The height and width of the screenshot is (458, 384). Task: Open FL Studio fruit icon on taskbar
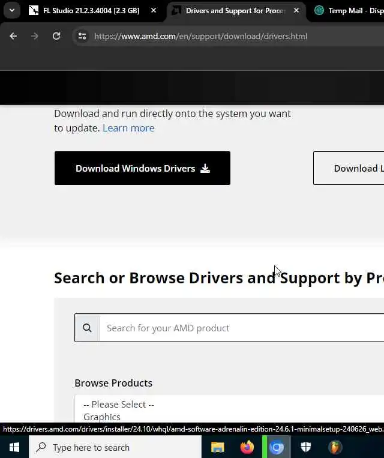[x=335, y=447]
